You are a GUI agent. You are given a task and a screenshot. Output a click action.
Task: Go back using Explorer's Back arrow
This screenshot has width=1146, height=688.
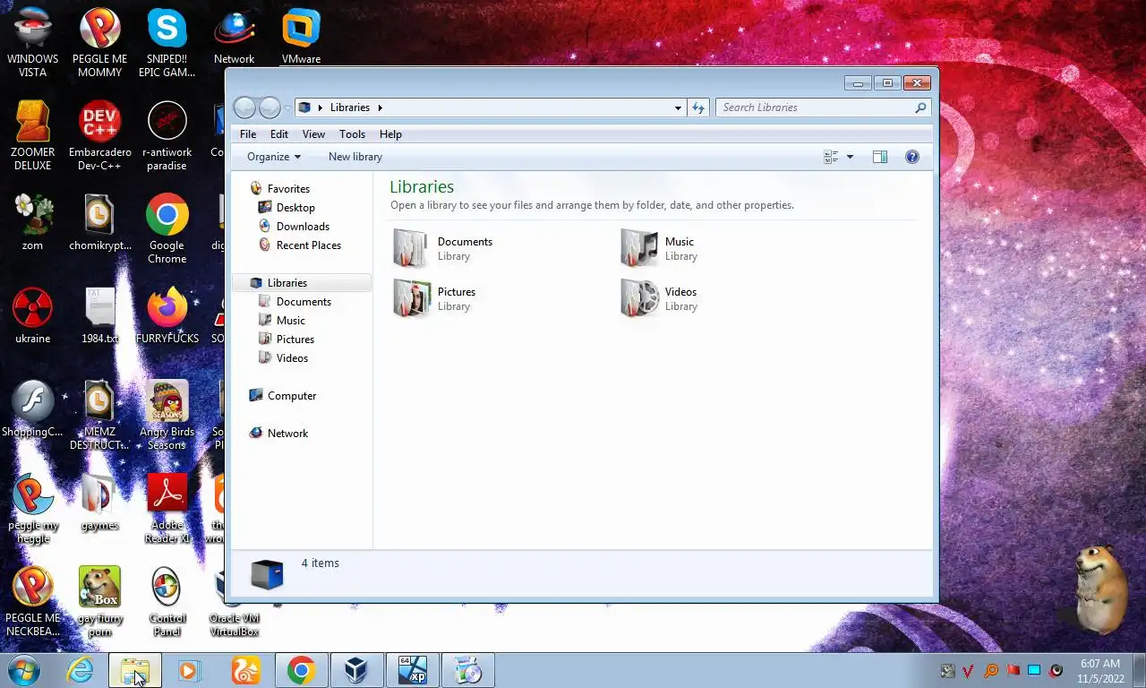[x=244, y=107]
